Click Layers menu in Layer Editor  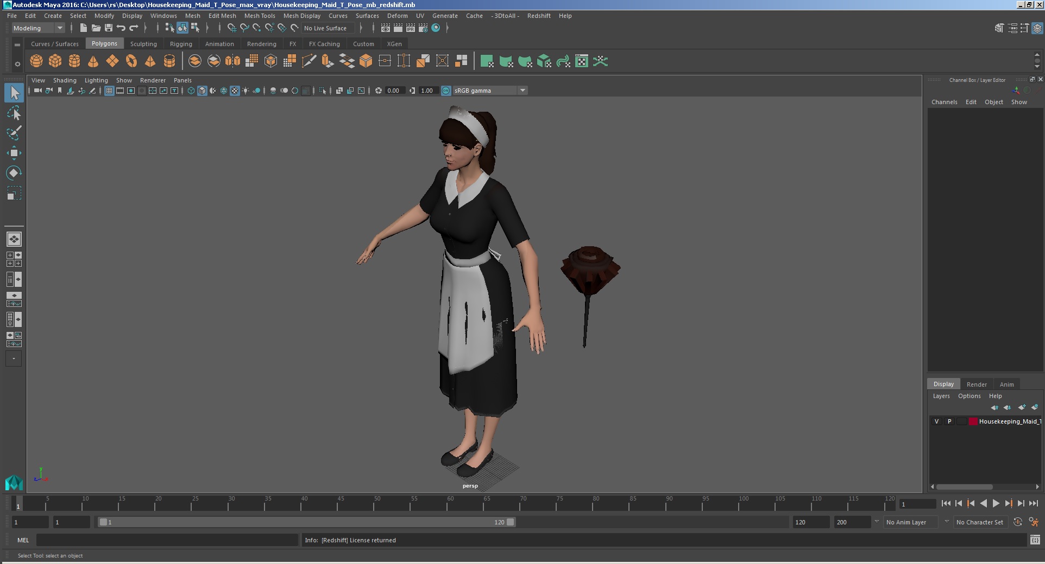tap(941, 396)
